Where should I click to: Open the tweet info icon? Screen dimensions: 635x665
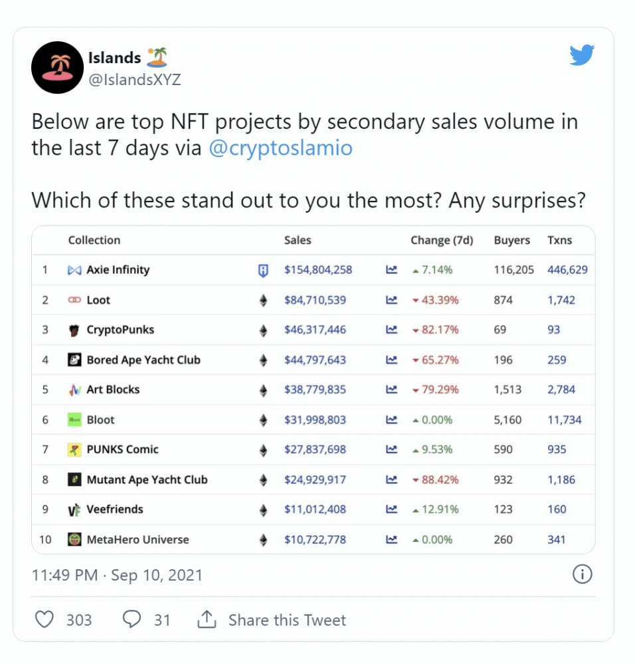(582, 575)
